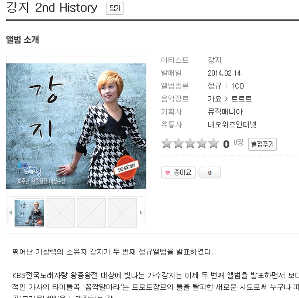Show previous thumbnails with left arrow

(x=11, y=212)
